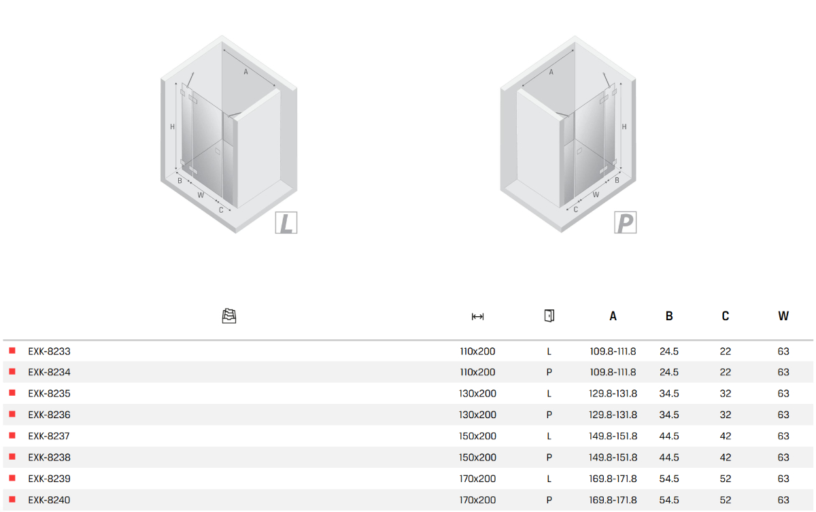Click the L badge under left diagram
This screenshot has height=512, width=816.
(286, 223)
